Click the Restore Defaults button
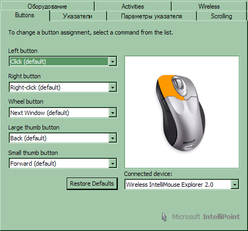This screenshot has width=248, height=231. click(92, 184)
